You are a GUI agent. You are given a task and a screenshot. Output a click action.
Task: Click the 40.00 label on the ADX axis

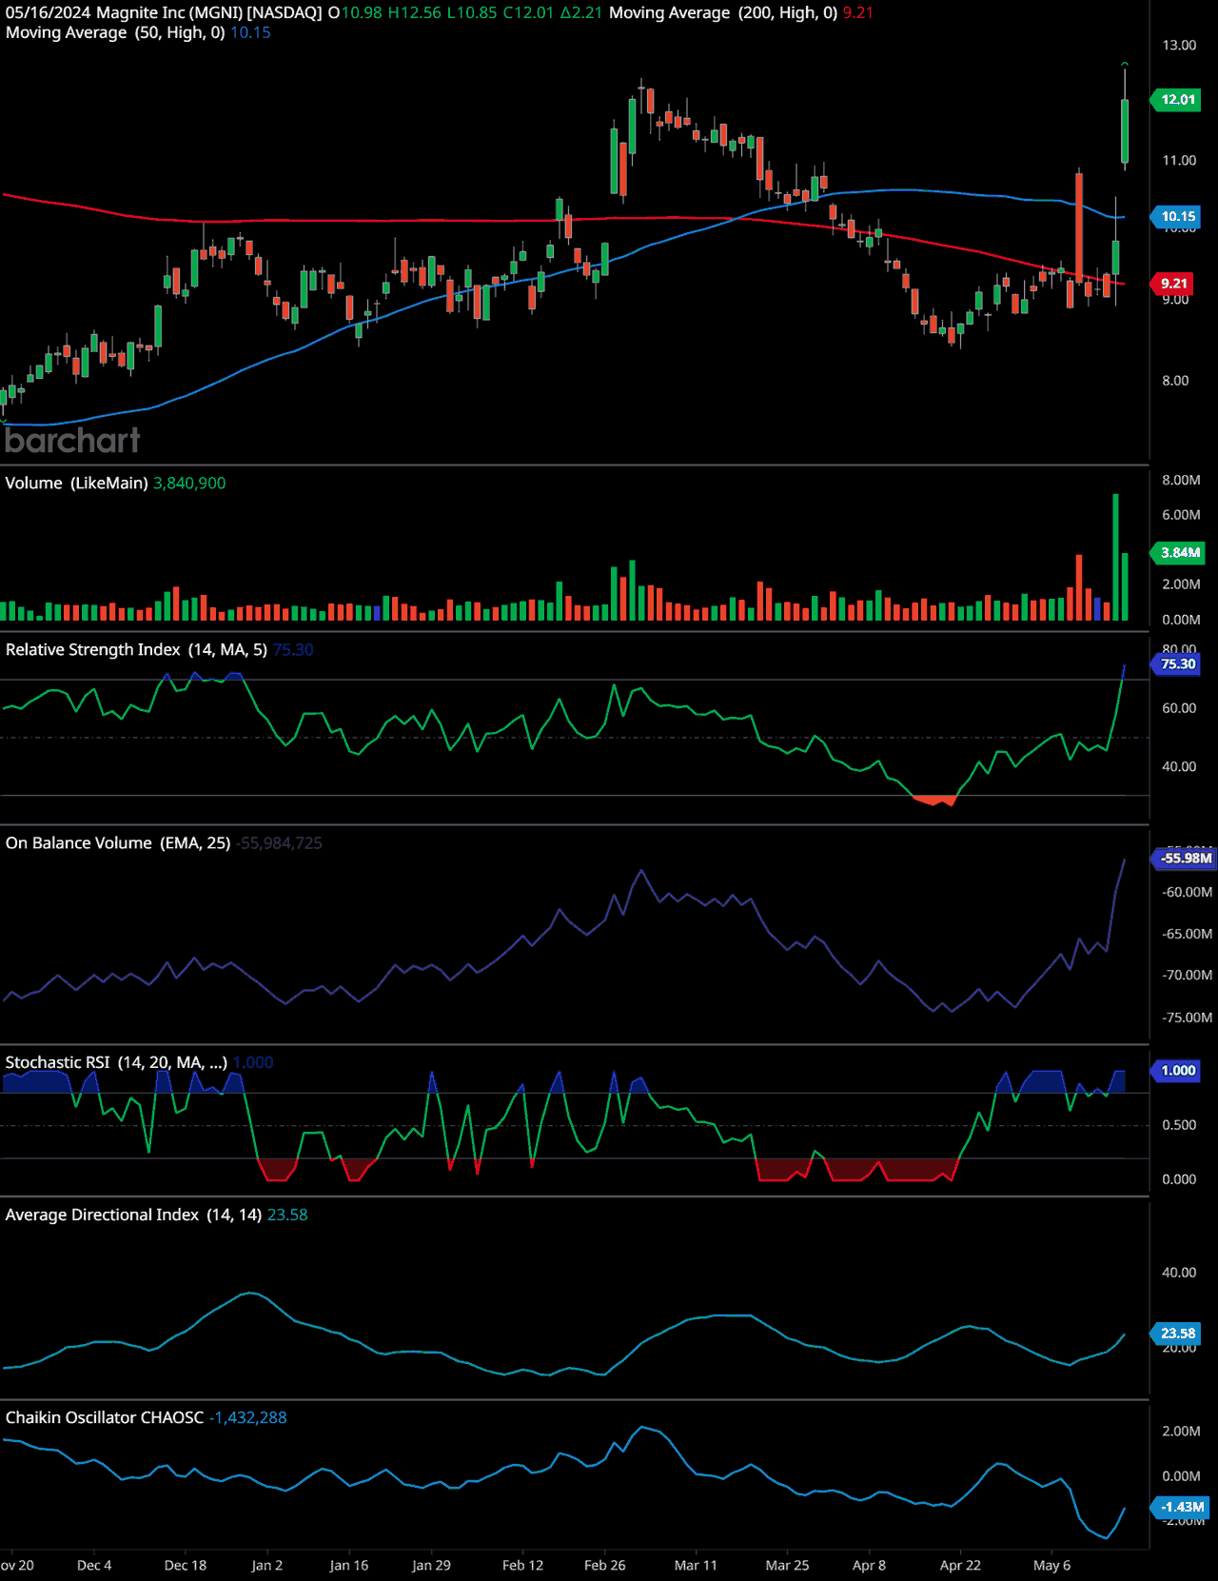(1179, 1274)
